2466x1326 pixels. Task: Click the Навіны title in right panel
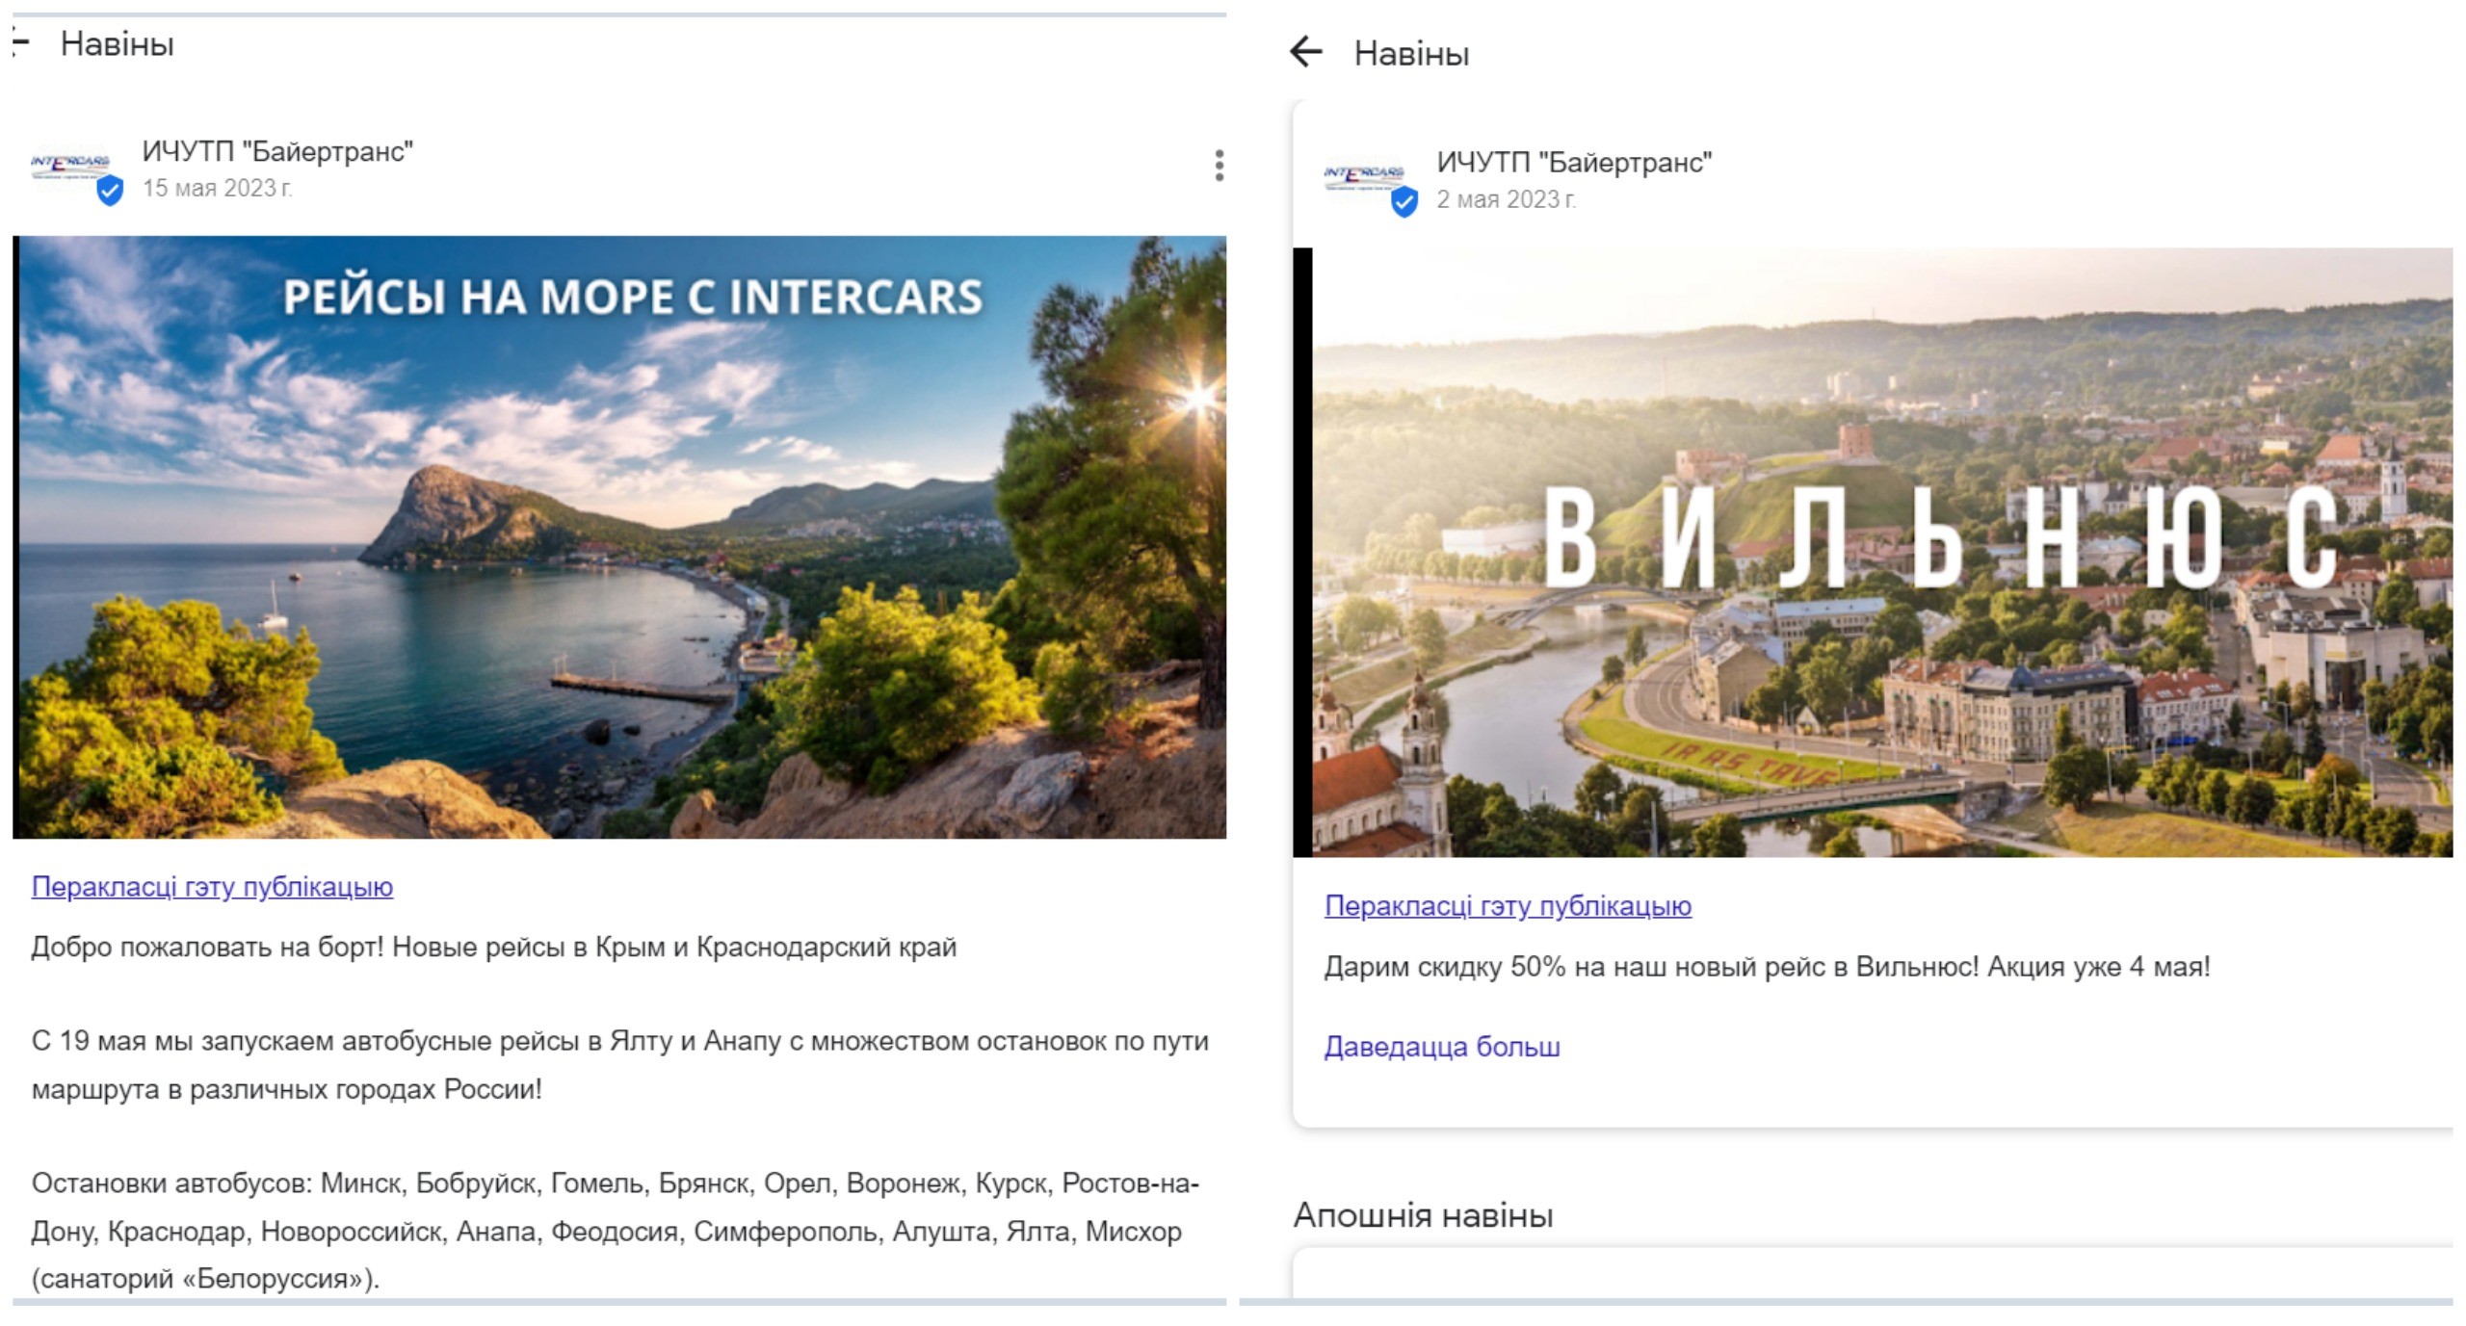coord(1411,54)
